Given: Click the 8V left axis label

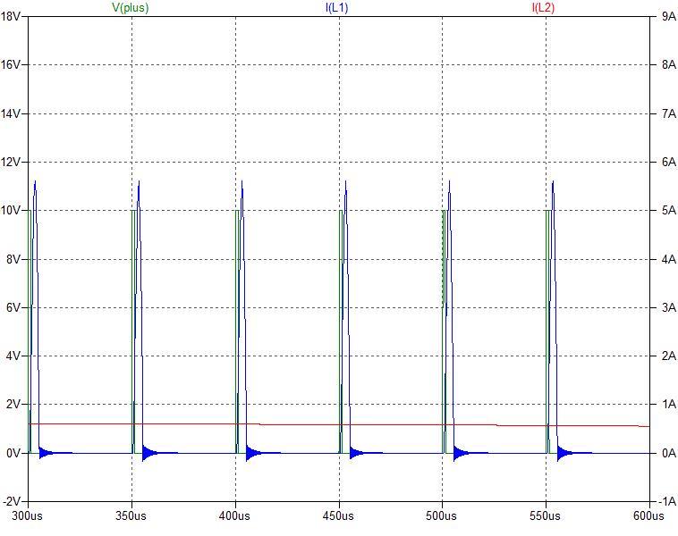Looking at the screenshot, I should (13, 259).
